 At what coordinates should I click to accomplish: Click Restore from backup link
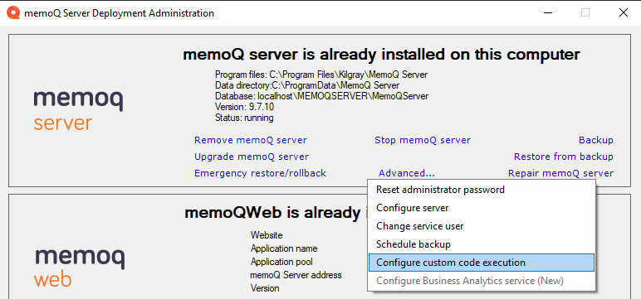click(x=564, y=157)
